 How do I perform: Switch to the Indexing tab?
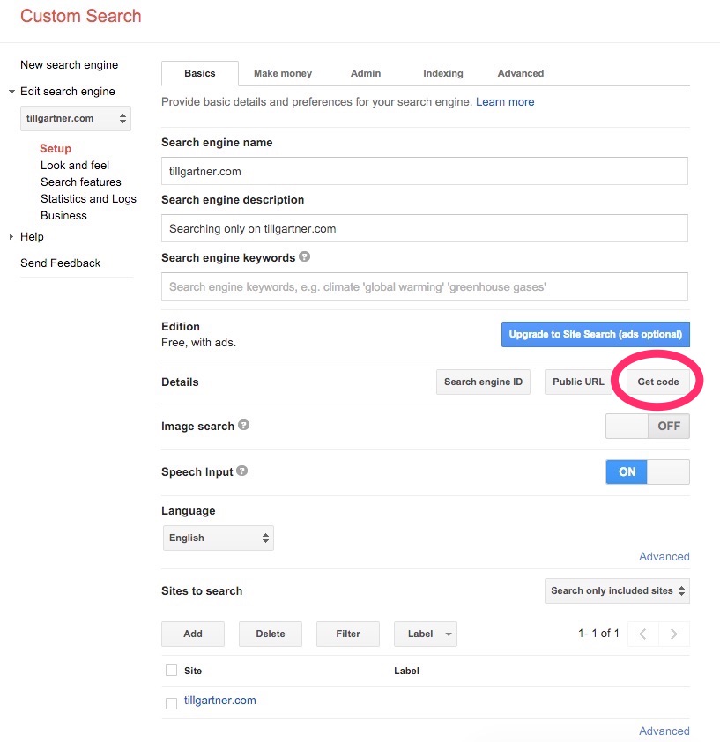442,73
